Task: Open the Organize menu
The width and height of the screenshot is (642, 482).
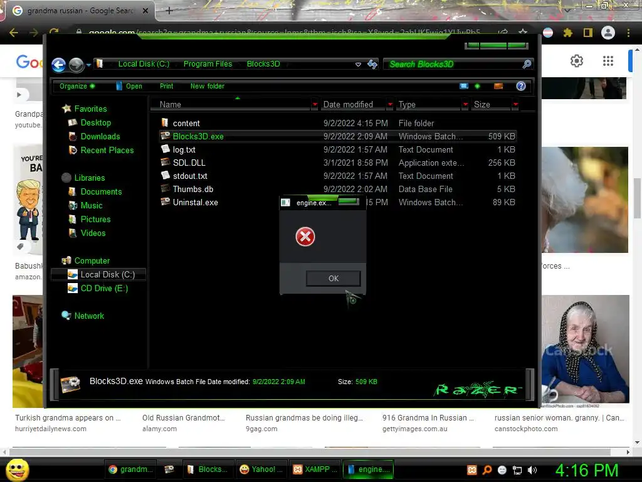Action: (x=77, y=86)
